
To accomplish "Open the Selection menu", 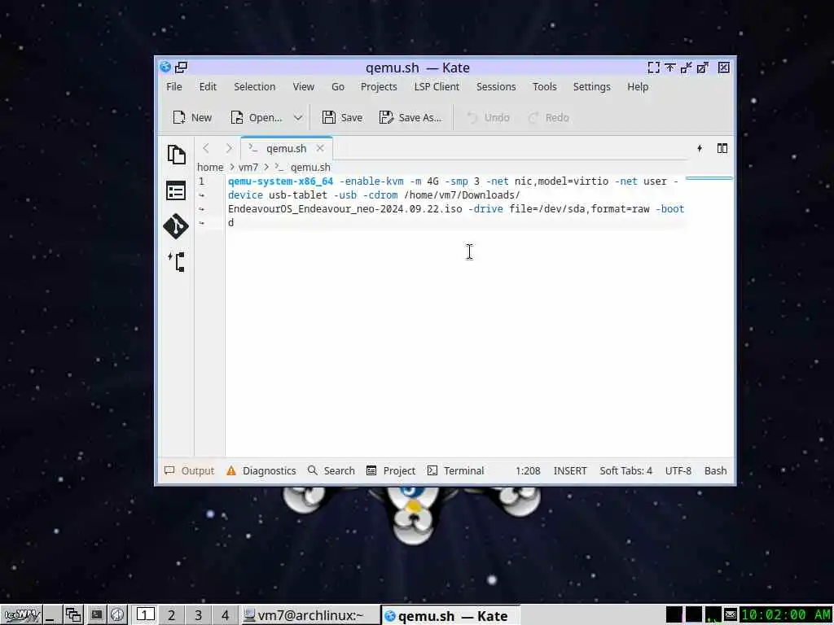I will pyautogui.click(x=254, y=86).
